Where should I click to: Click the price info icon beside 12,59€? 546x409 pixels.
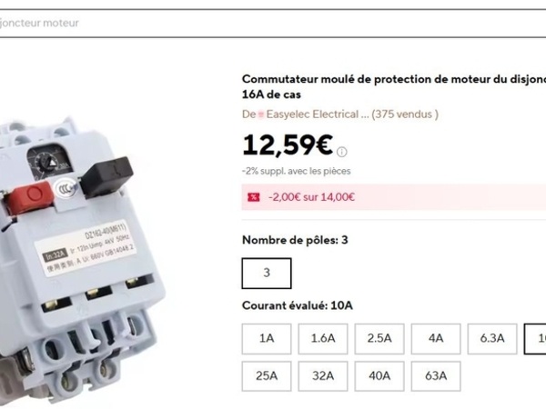(x=342, y=152)
